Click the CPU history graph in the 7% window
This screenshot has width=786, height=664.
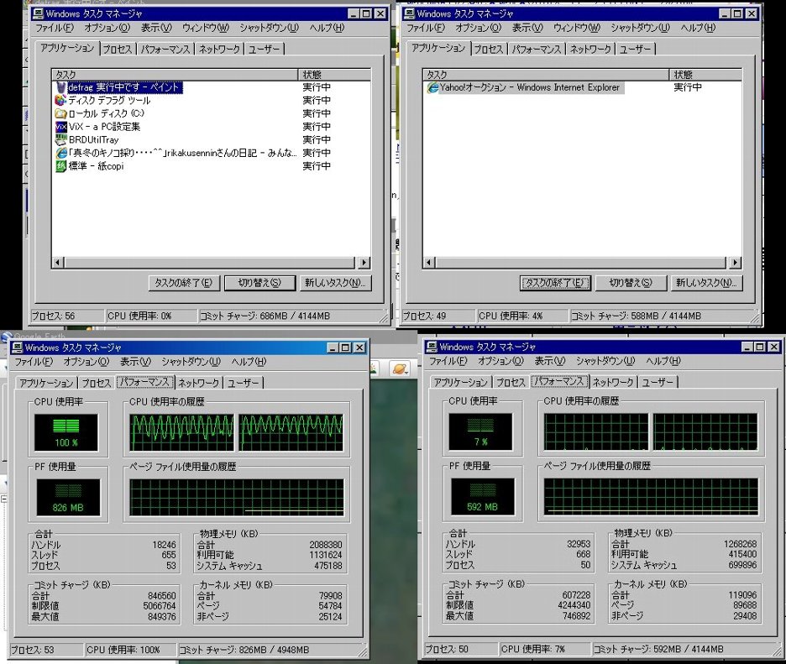pyautogui.click(x=651, y=431)
